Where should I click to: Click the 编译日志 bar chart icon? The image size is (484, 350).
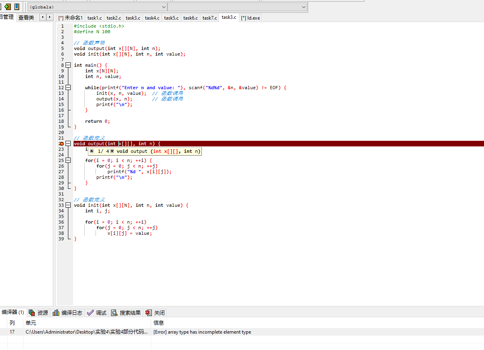pyautogui.click(x=56, y=313)
